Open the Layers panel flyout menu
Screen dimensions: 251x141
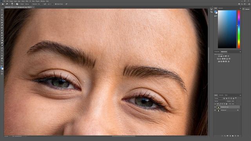pyautogui.click(x=240, y=95)
